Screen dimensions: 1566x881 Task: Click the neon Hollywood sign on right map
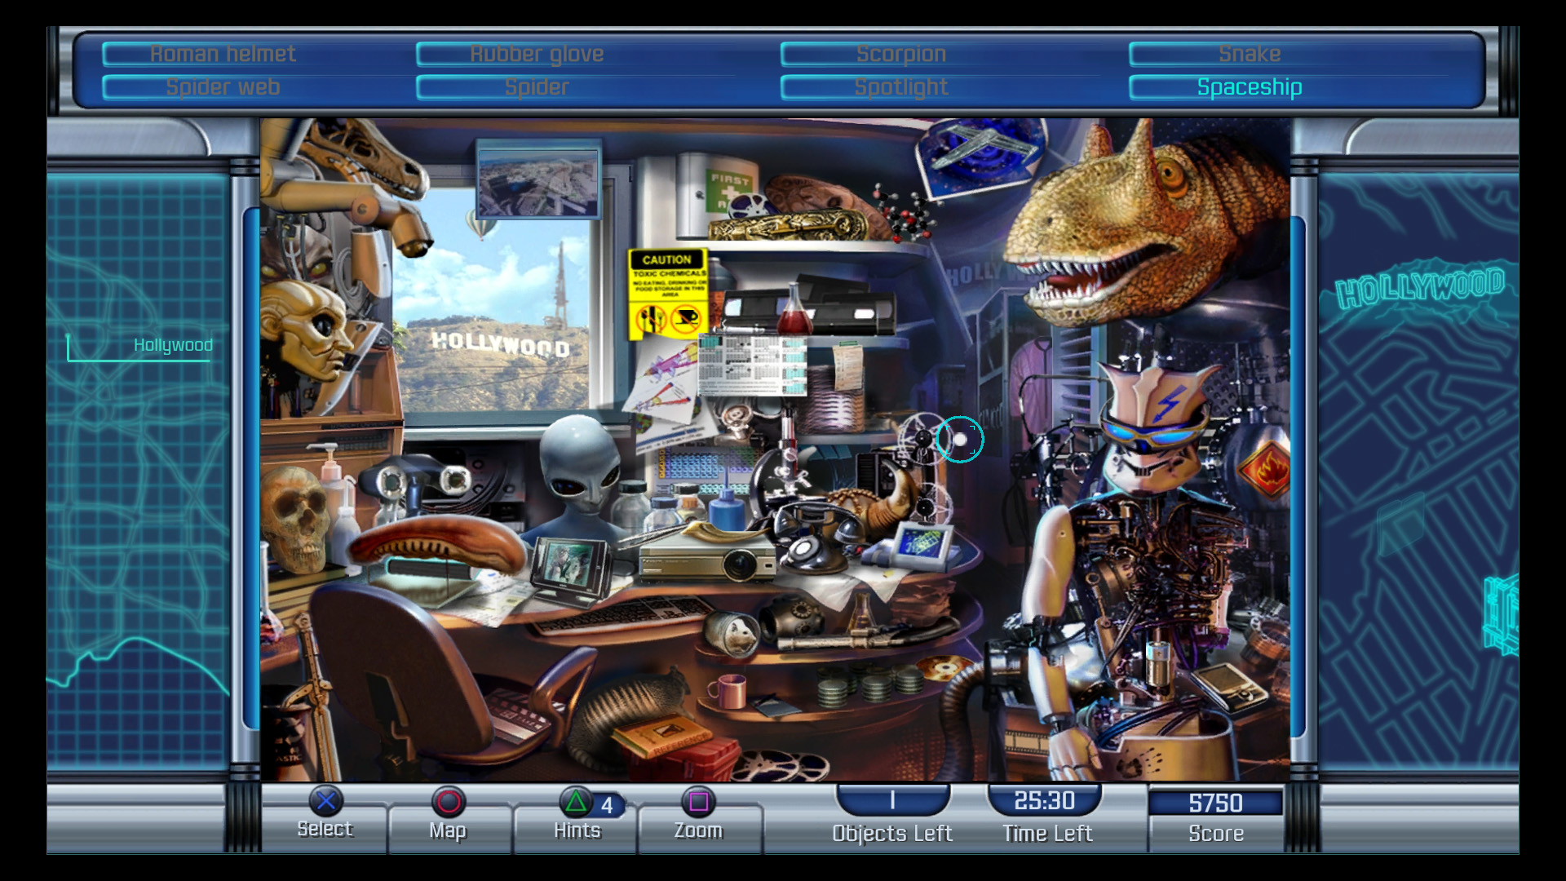(1419, 288)
